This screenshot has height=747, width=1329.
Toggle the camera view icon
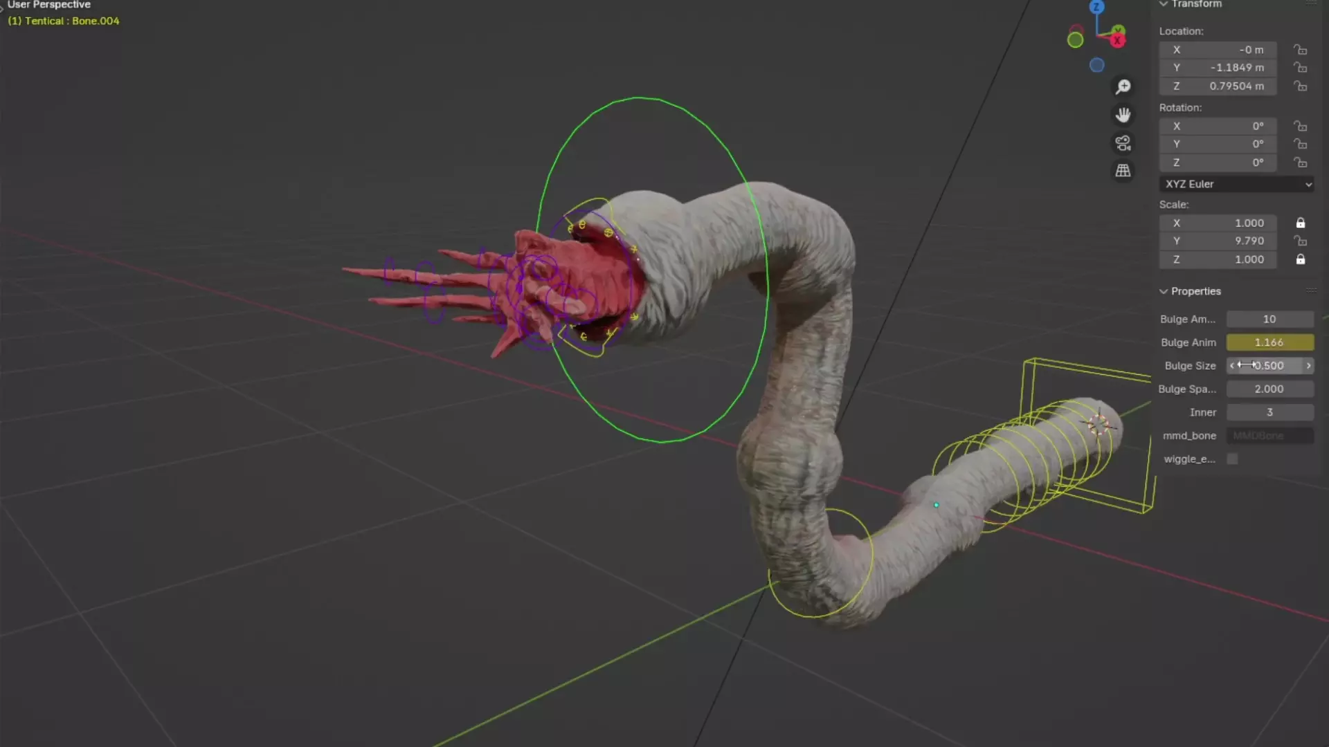(1123, 143)
